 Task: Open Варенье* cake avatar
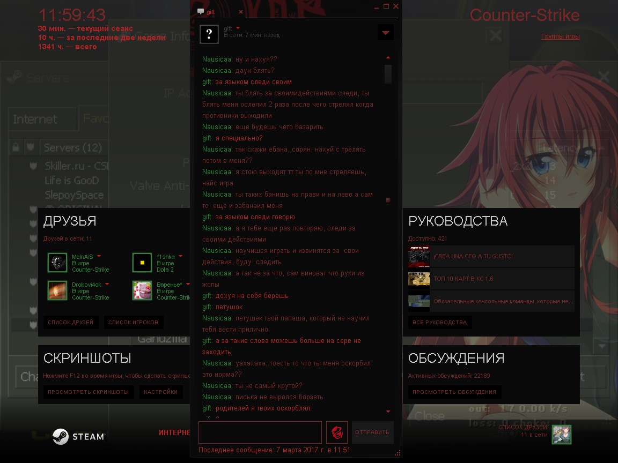pyautogui.click(x=142, y=290)
